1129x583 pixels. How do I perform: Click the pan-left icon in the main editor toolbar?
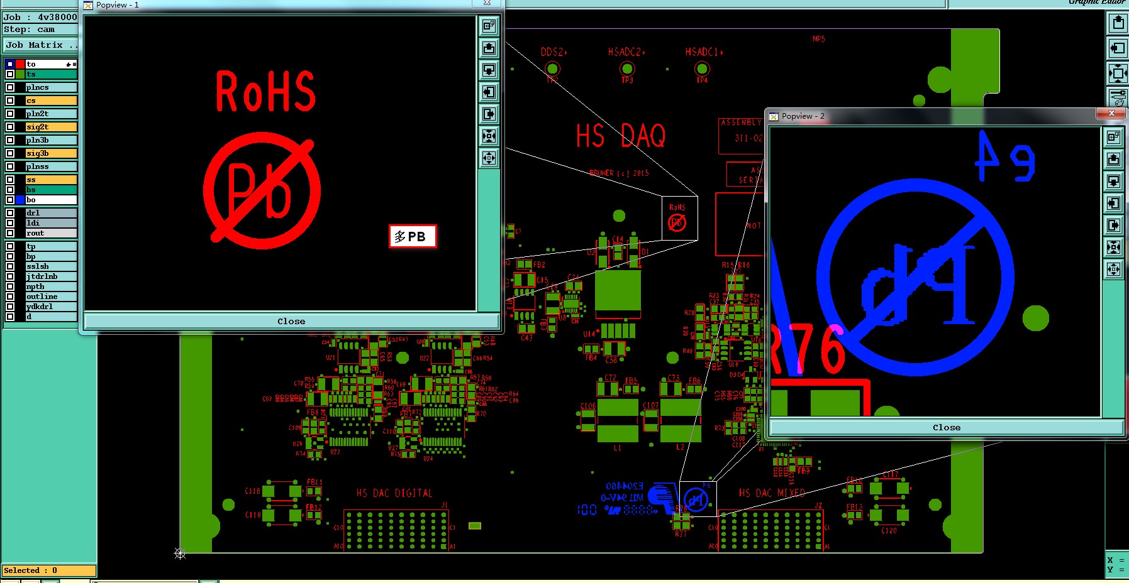coord(1118,48)
